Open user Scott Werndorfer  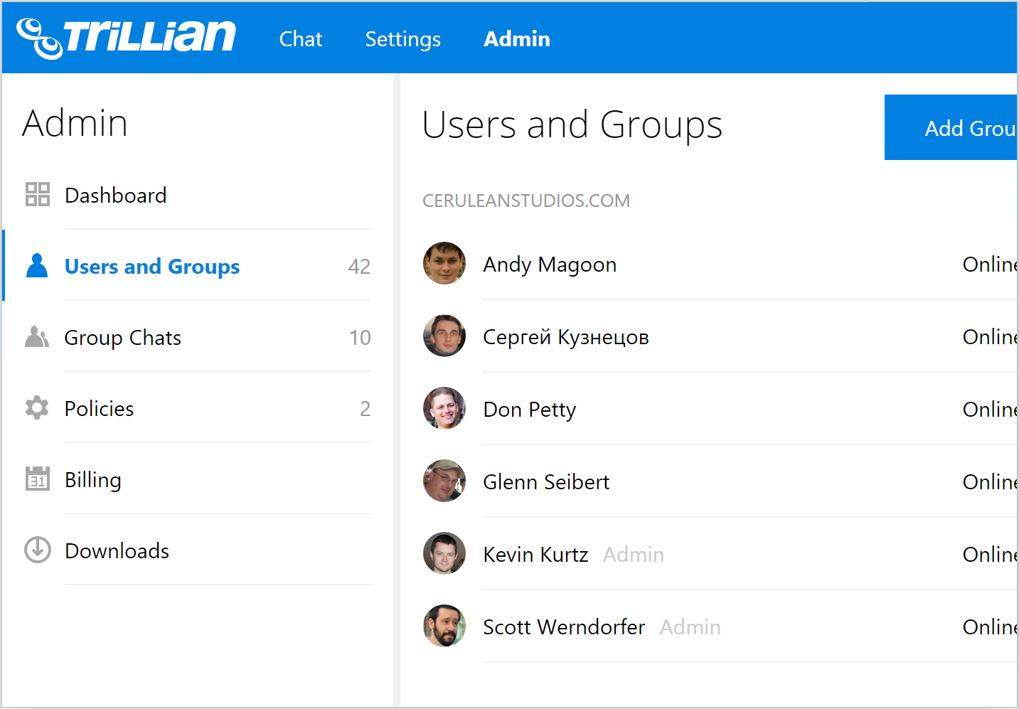[x=564, y=627]
